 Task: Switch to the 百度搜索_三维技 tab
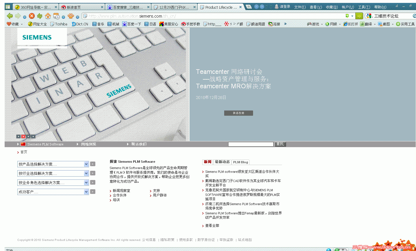click(x=128, y=7)
